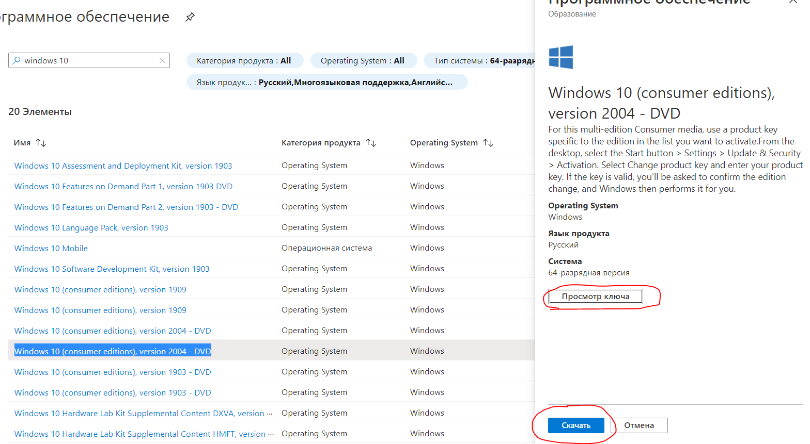The width and height of the screenshot is (810, 444).
Task: Select the highlighted version 2004 - DVD row link
Action: click(x=113, y=351)
